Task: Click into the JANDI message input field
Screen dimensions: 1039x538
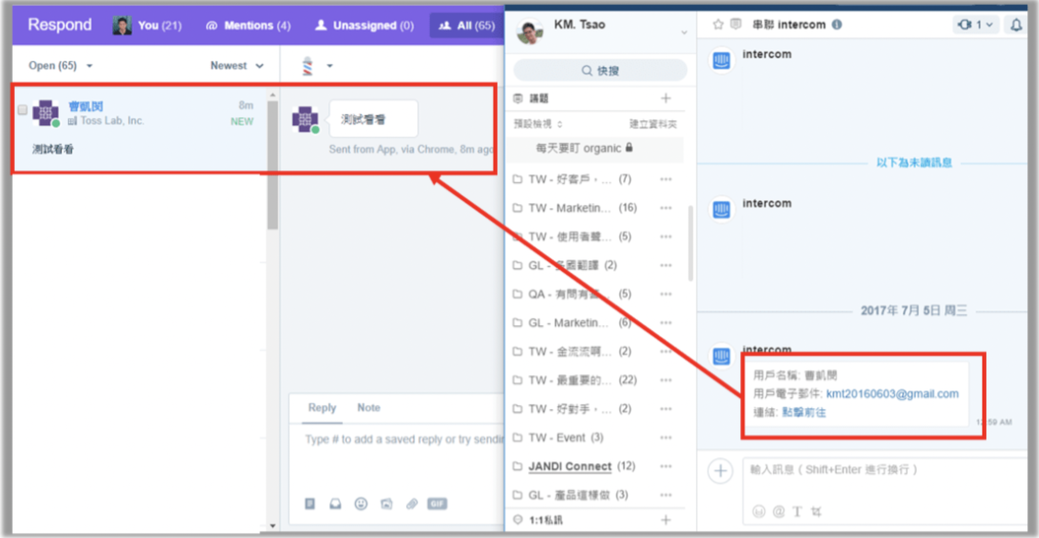Action: point(885,470)
